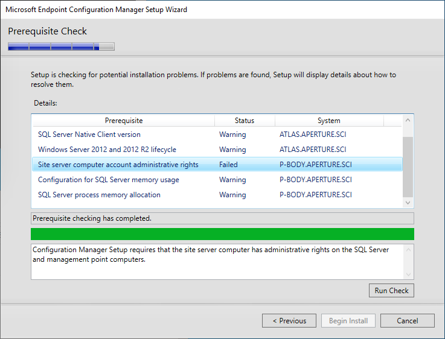Click up arrow in description text box
The width and height of the screenshot is (445, 339).
point(408,250)
